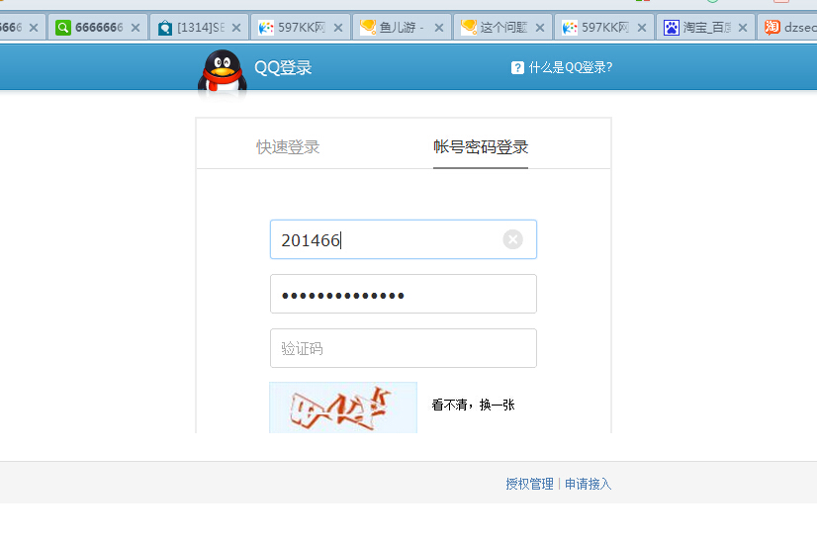Open the 什么是QQ登录? link
Image resolution: width=817 pixels, height=542 pixels.
tap(571, 67)
